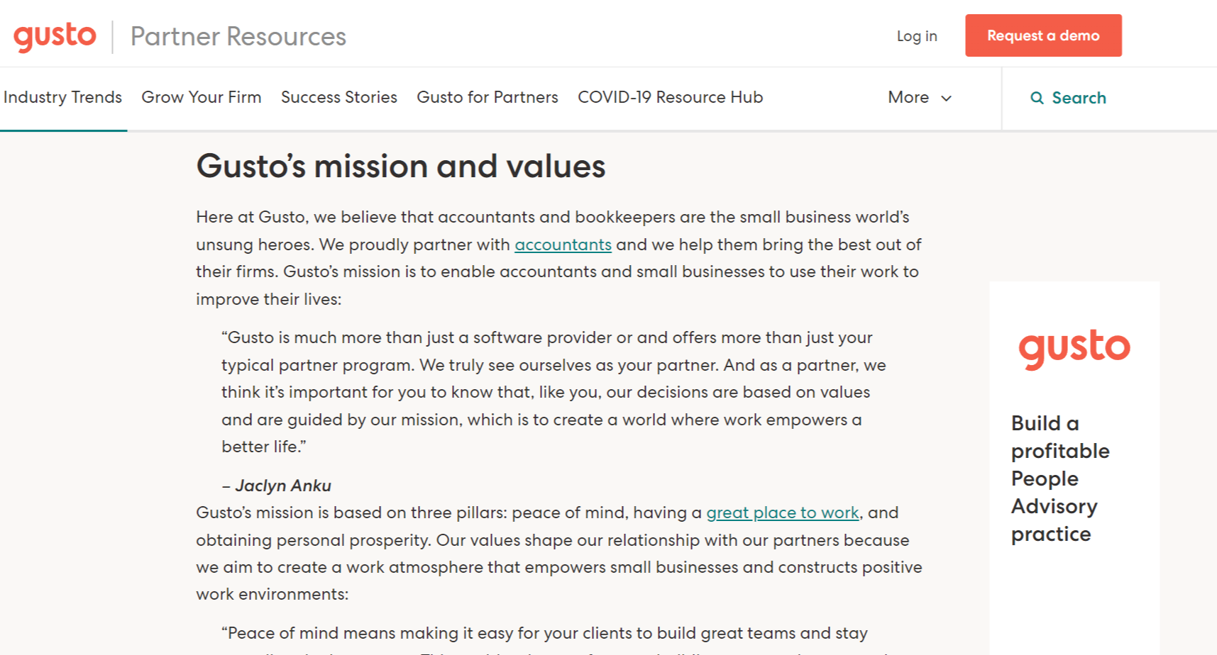Go to Success Stories
Screen dimensions: 1217x655
coord(339,97)
